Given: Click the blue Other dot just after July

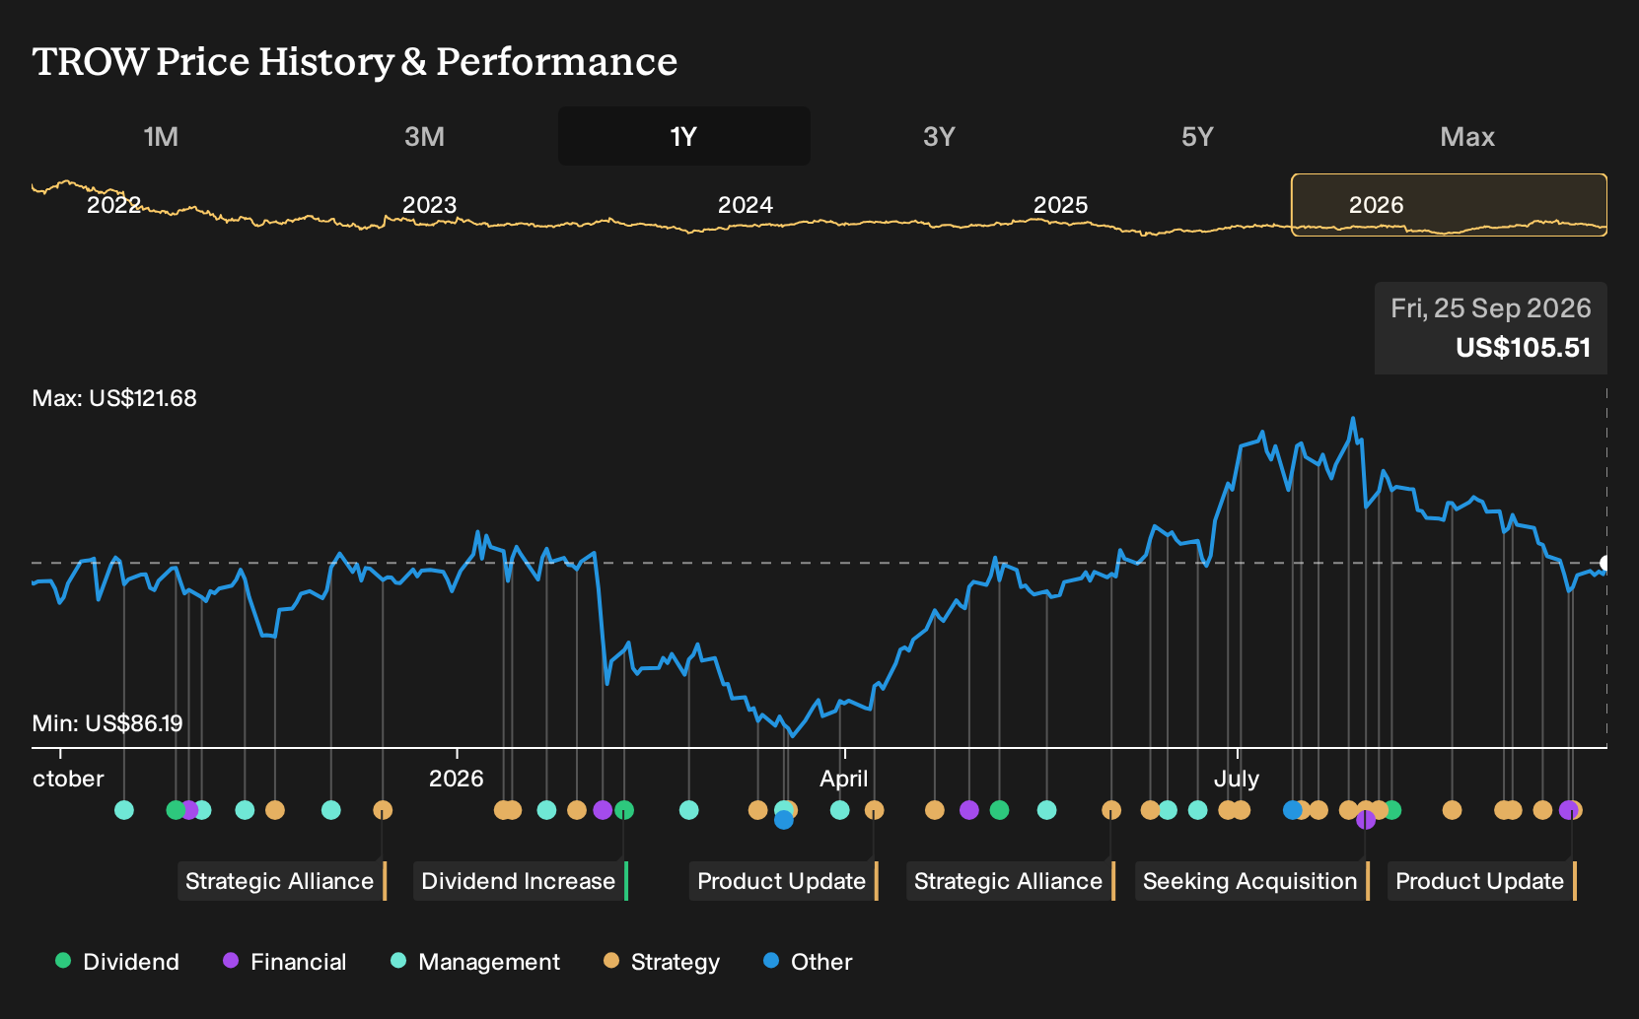Looking at the screenshot, I should click(1293, 810).
